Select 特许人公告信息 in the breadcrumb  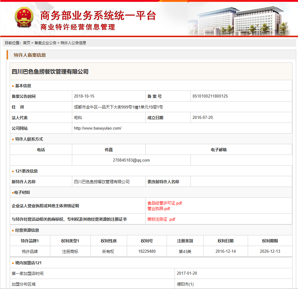[x=73, y=43]
